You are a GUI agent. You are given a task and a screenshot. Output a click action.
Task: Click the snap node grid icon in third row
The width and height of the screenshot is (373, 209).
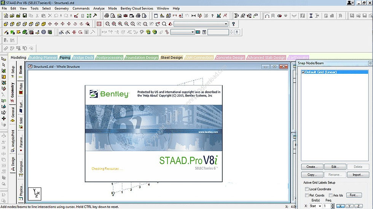[31, 32]
